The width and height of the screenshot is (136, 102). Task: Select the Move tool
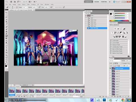click(x=7, y=12)
